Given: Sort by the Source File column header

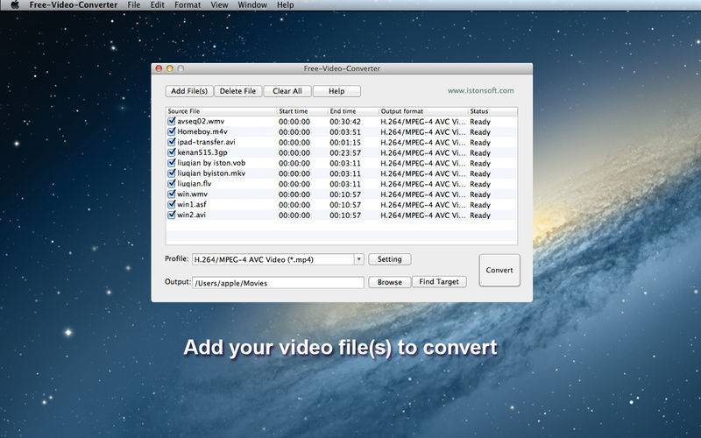Looking at the screenshot, I should tap(222, 111).
